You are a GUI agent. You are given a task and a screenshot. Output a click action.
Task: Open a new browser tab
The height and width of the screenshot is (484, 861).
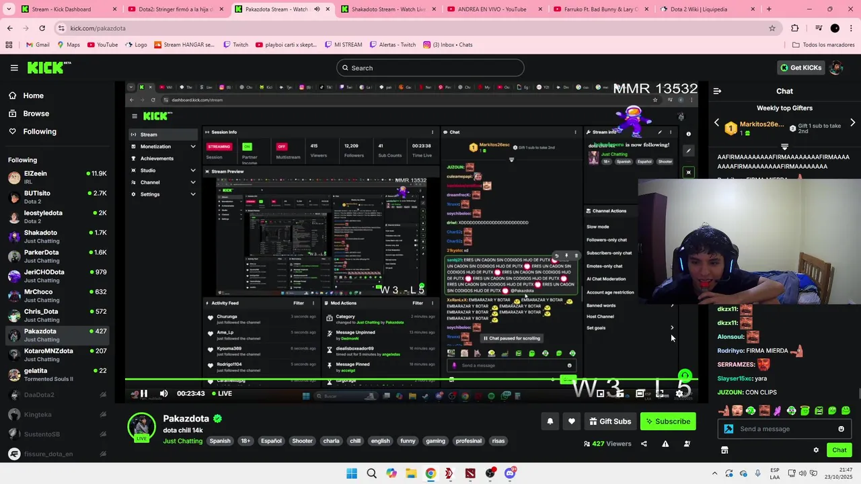[x=769, y=9]
